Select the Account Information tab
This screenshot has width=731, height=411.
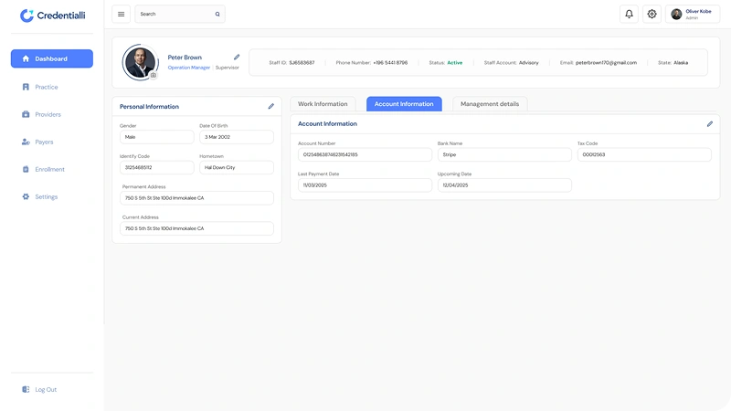pyautogui.click(x=404, y=104)
